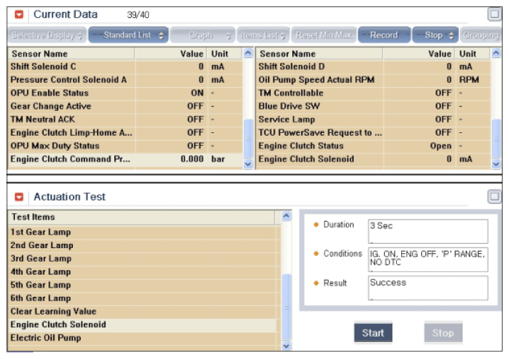Open the Selective Display dropdown

tap(47, 35)
